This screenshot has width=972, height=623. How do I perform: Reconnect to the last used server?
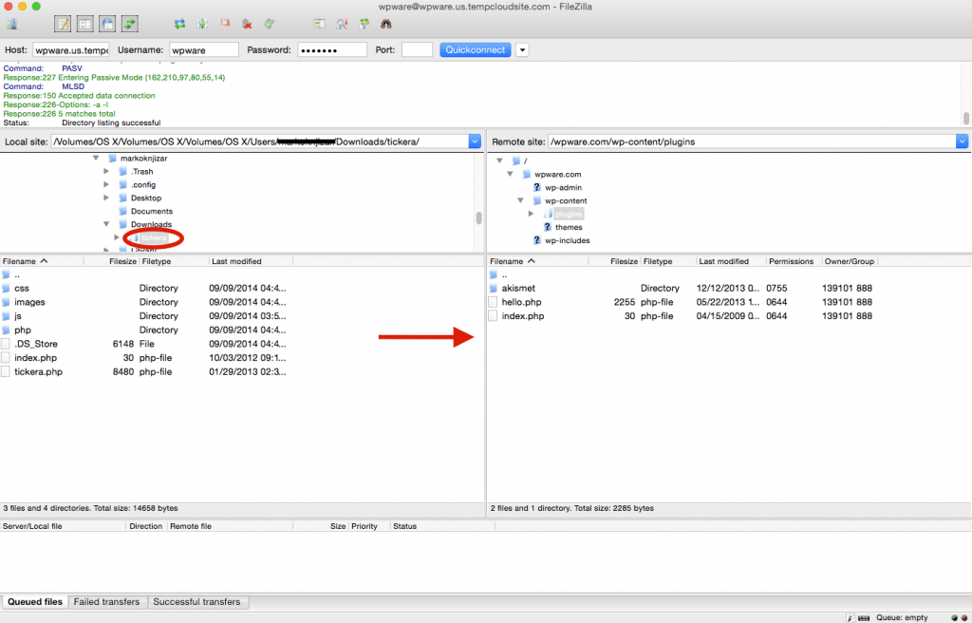(x=269, y=24)
